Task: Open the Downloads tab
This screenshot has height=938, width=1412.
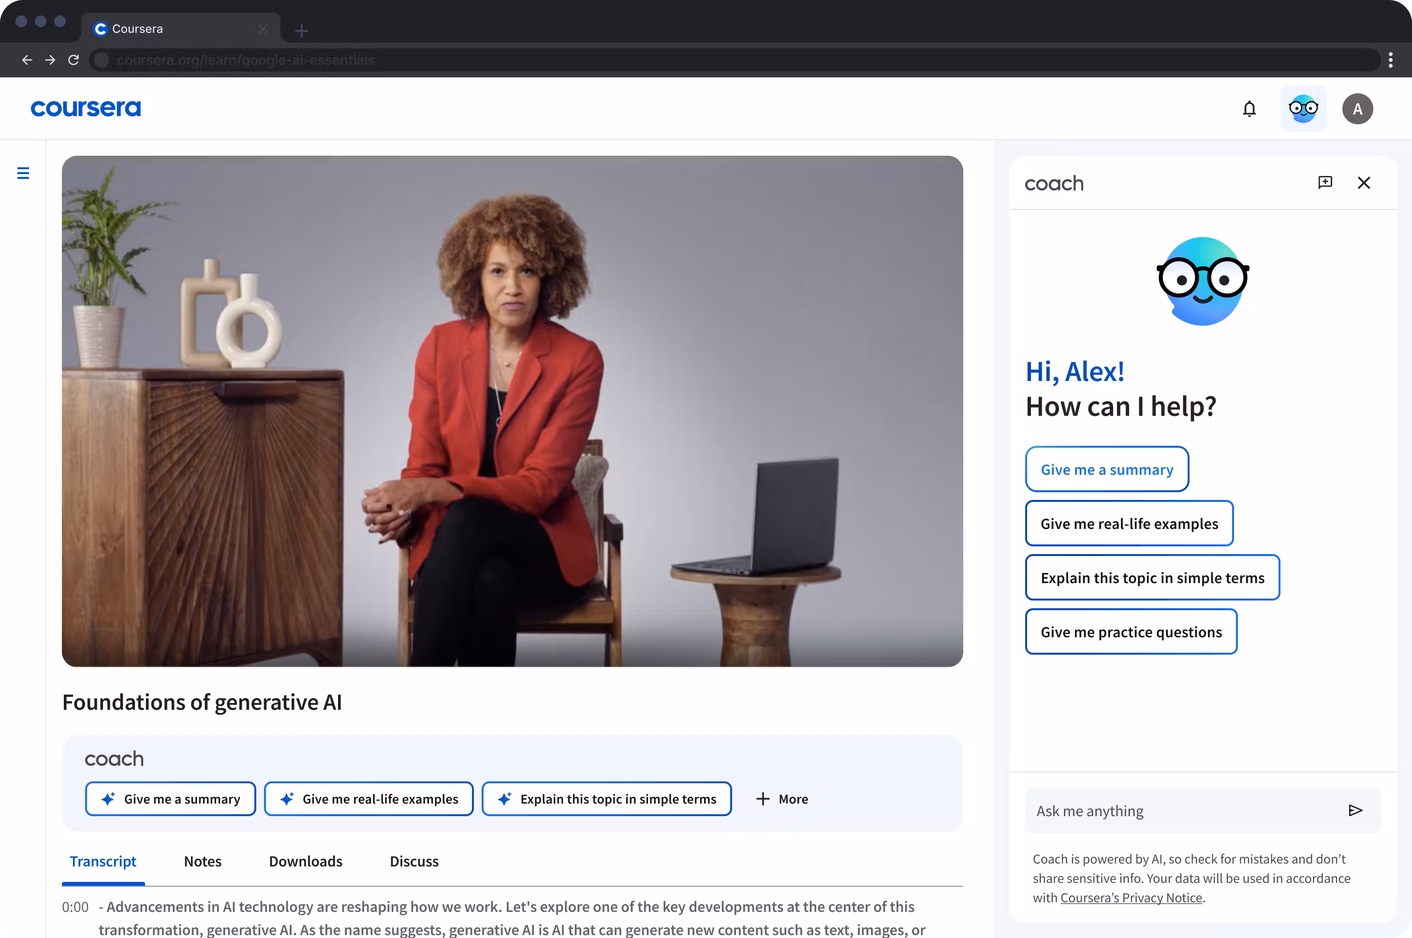Action: point(305,862)
